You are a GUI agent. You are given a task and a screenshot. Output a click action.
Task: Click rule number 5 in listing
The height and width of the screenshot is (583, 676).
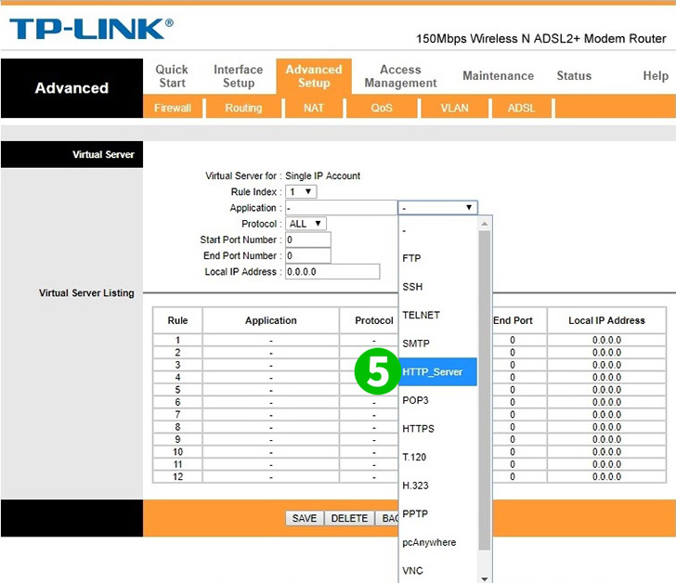pyautogui.click(x=177, y=390)
